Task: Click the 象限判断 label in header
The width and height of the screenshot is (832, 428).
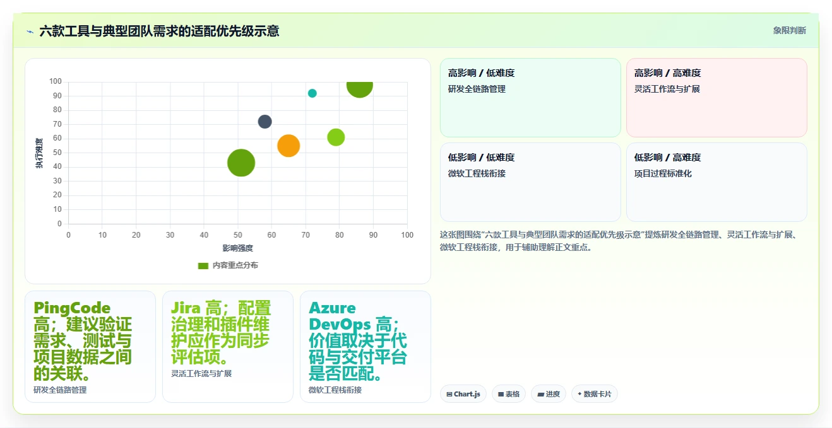Action: [789, 30]
